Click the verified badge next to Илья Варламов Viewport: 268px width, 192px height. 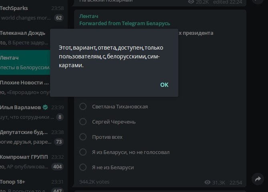click(45, 108)
